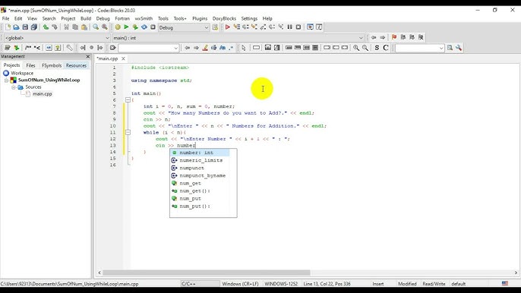Select numeric_limits in autocomplete list

tap(200, 160)
